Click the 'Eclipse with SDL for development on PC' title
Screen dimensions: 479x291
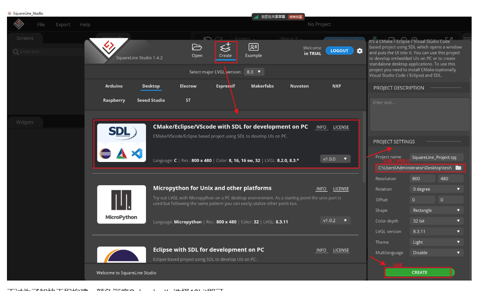(x=209, y=250)
